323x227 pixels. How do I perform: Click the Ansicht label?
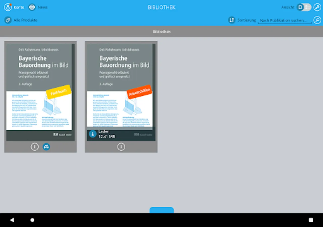(x=288, y=7)
